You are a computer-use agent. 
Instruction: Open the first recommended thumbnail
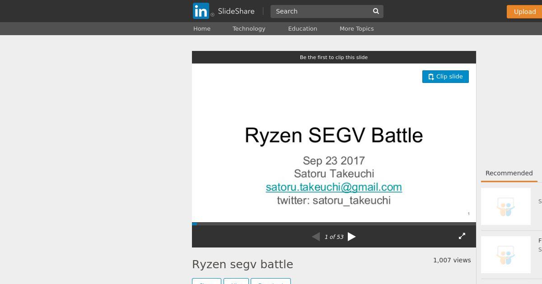(506, 206)
